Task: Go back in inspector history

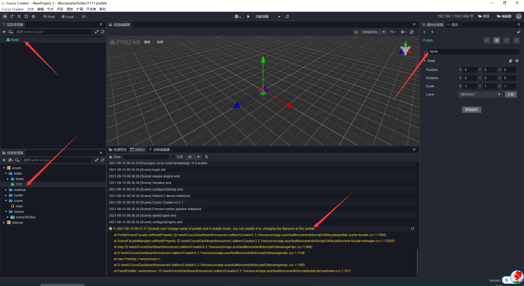Action: [x=424, y=32]
